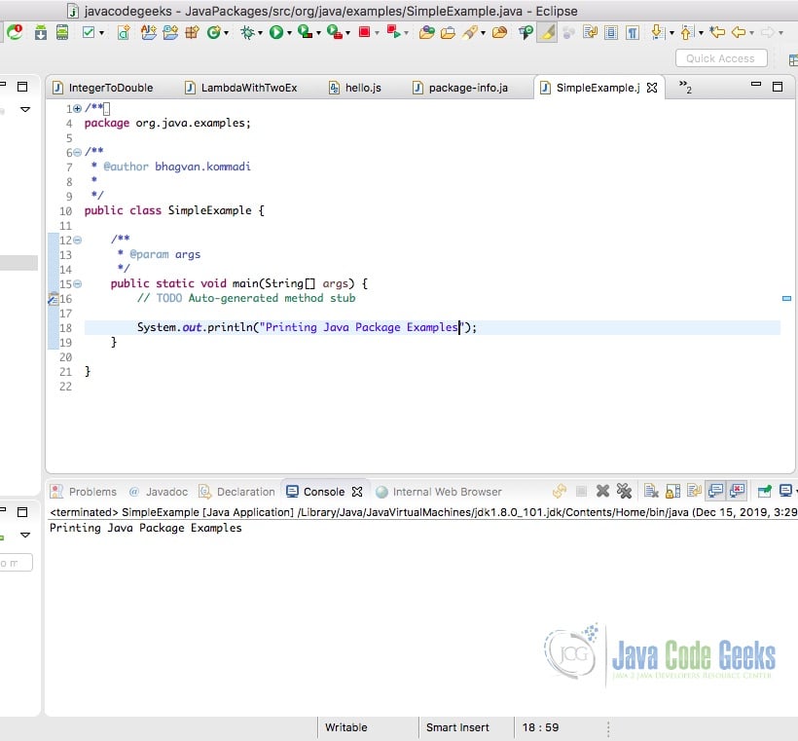
Task: Open the Run button dropdown arrow
Action: coord(290,32)
